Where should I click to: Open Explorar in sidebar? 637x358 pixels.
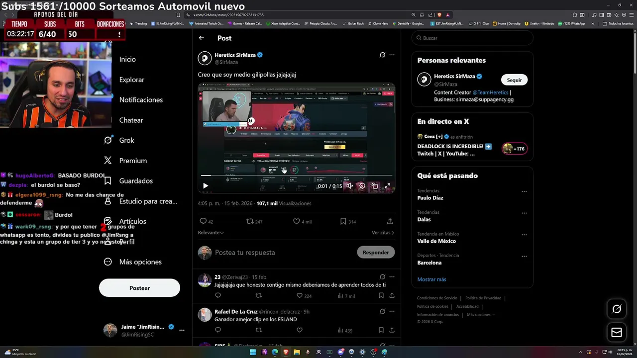(x=132, y=80)
